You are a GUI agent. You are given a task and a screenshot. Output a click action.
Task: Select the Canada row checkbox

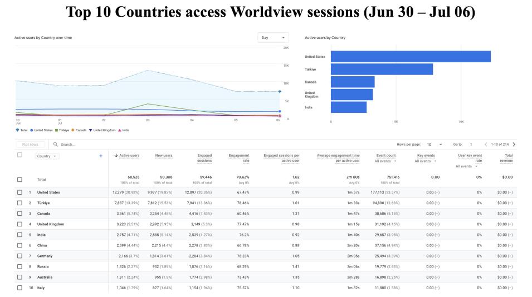pos(19,214)
